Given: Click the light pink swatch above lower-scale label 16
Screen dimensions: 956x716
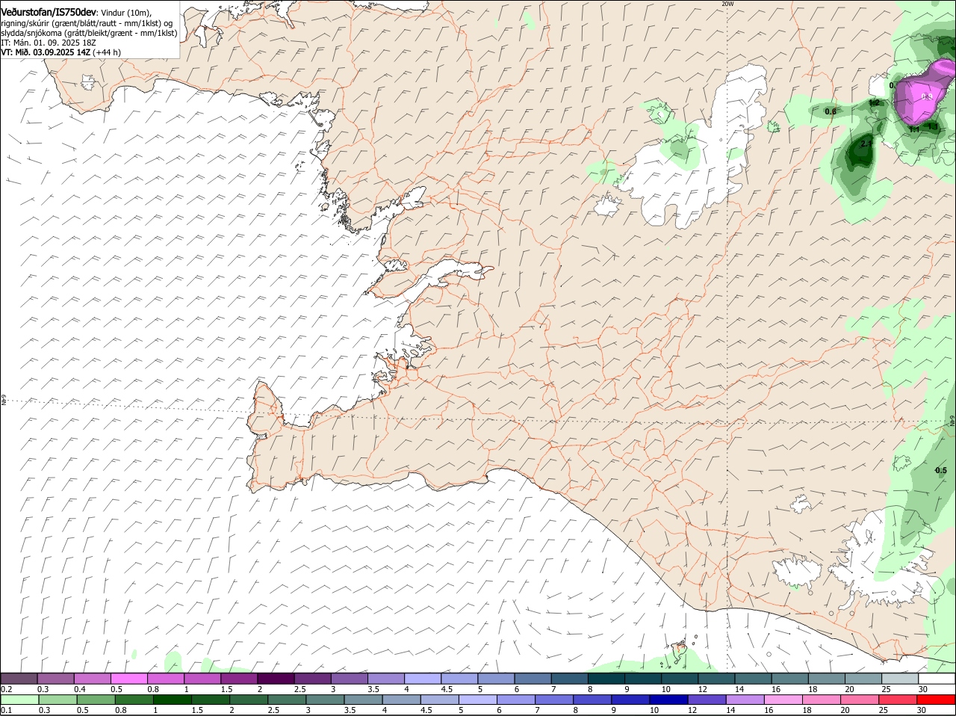Looking at the screenshot, I should pos(783,700).
